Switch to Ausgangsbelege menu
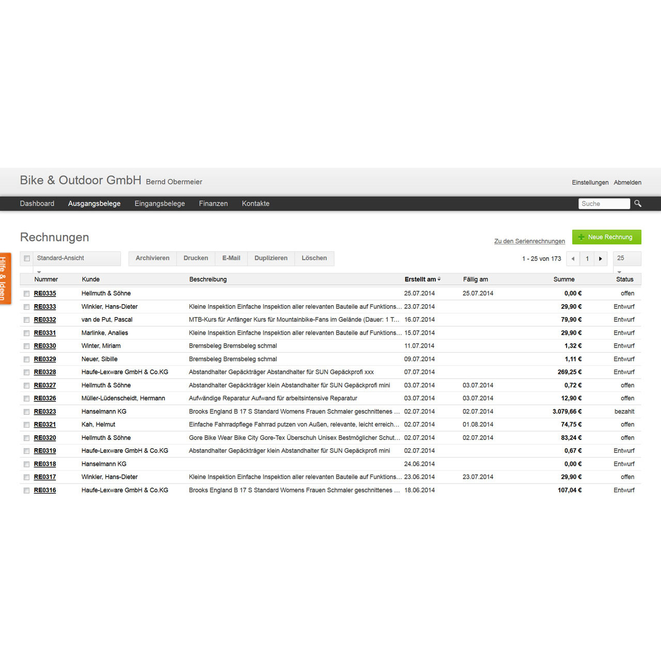This screenshot has height=661, width=661. pos(95,203)
